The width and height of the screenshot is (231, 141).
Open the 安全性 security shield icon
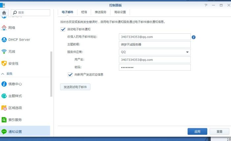click(x=4, y=63)
